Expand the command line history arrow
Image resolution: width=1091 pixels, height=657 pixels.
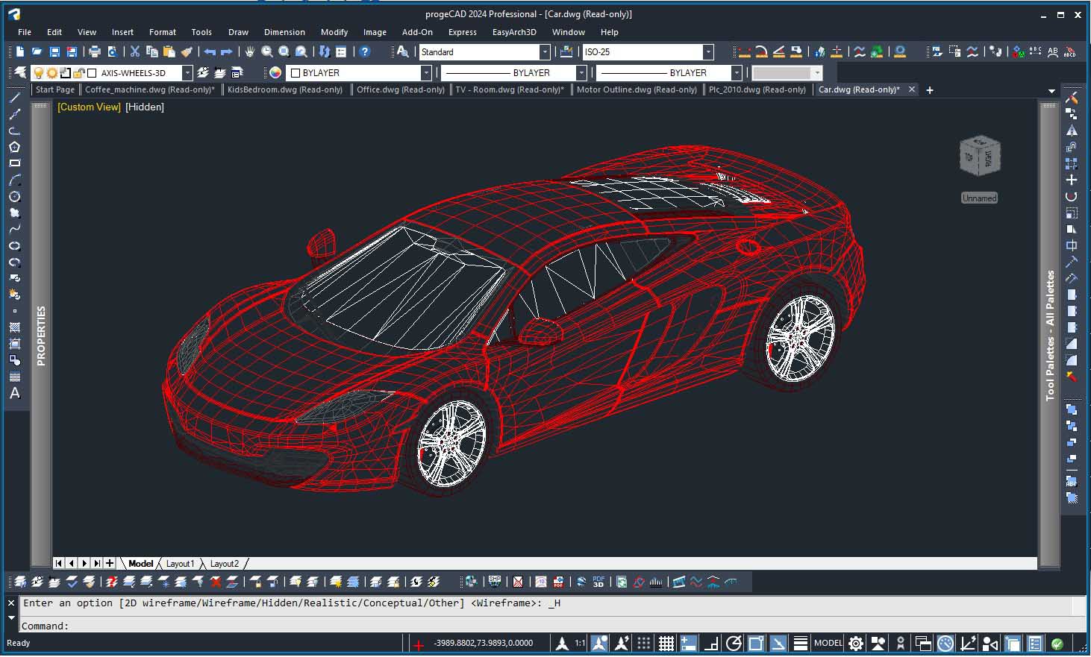[11, 617]
